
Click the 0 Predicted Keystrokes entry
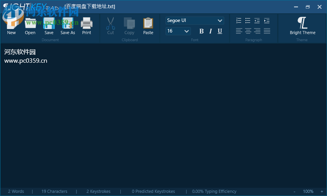[x=153, y=191]
